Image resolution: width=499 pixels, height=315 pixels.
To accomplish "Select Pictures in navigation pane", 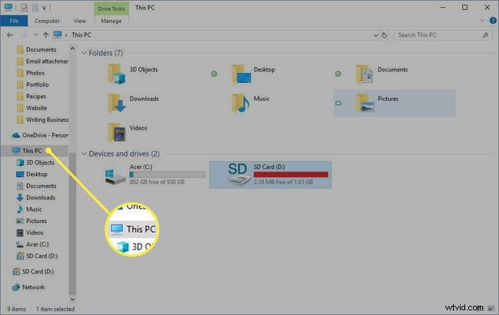I will (31, 221).
